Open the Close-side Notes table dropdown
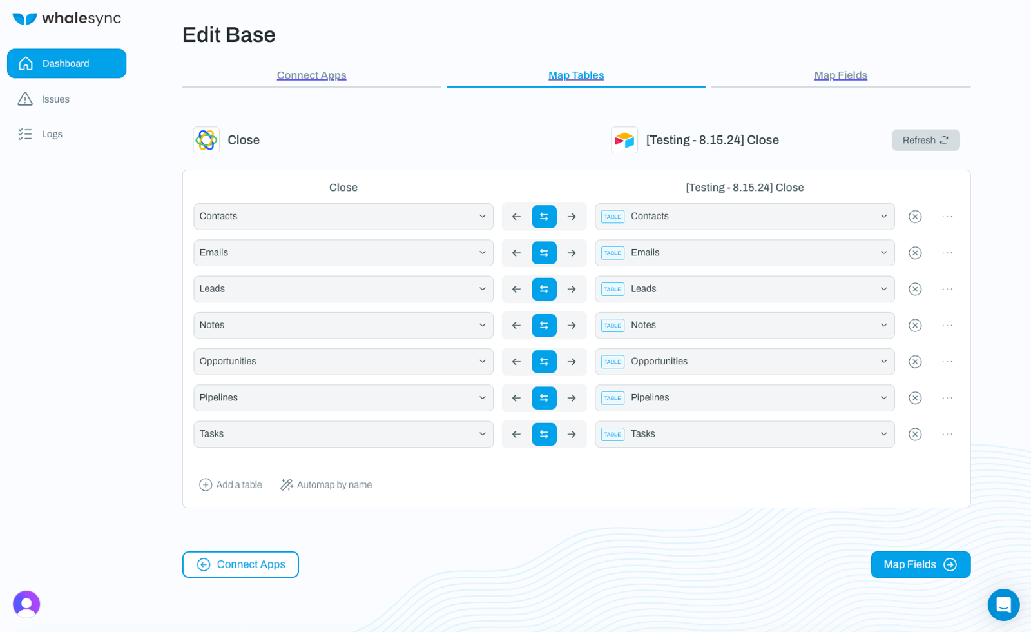The width and height of the screenshot is (1031, 632). [343, 326]
